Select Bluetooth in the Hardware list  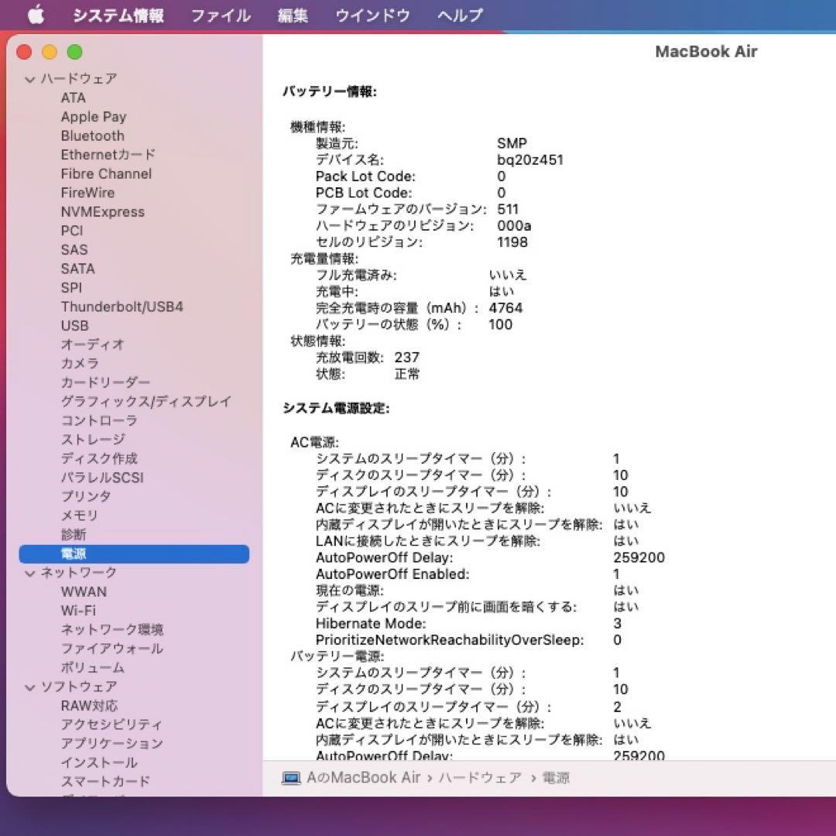92,135
